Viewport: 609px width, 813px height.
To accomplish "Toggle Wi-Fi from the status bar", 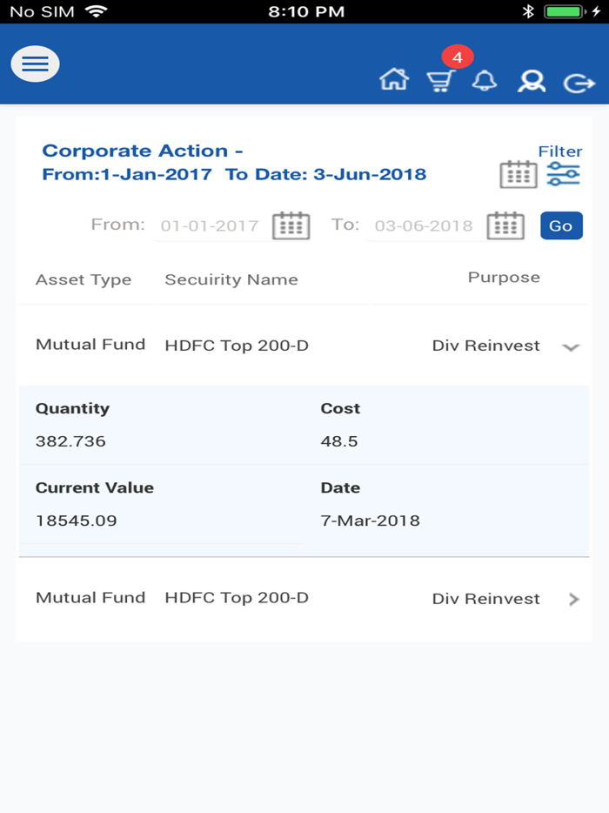I will pos(96,12).
